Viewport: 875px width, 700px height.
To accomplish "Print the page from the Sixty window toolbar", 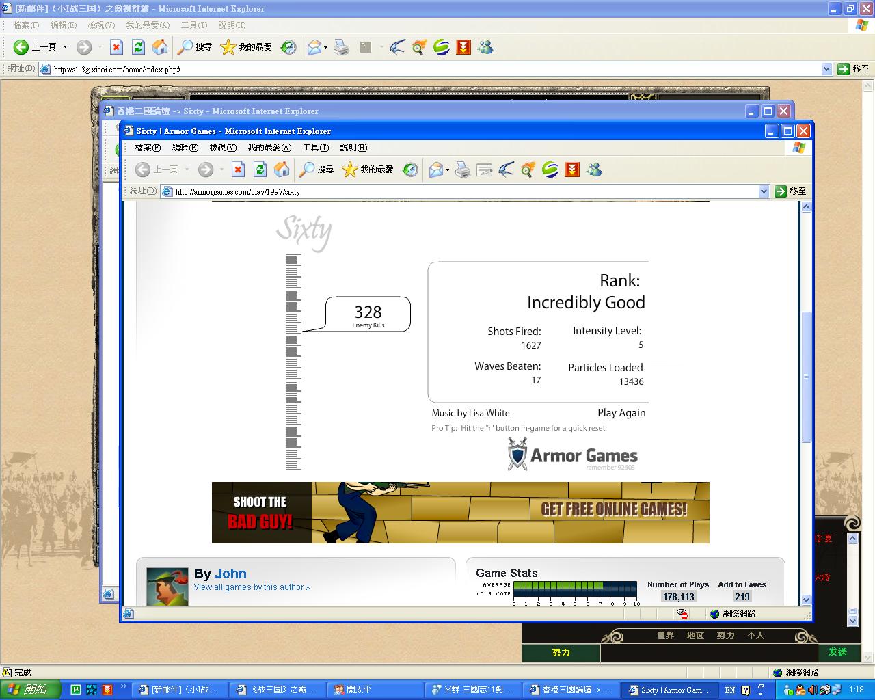I will (463, 170).
